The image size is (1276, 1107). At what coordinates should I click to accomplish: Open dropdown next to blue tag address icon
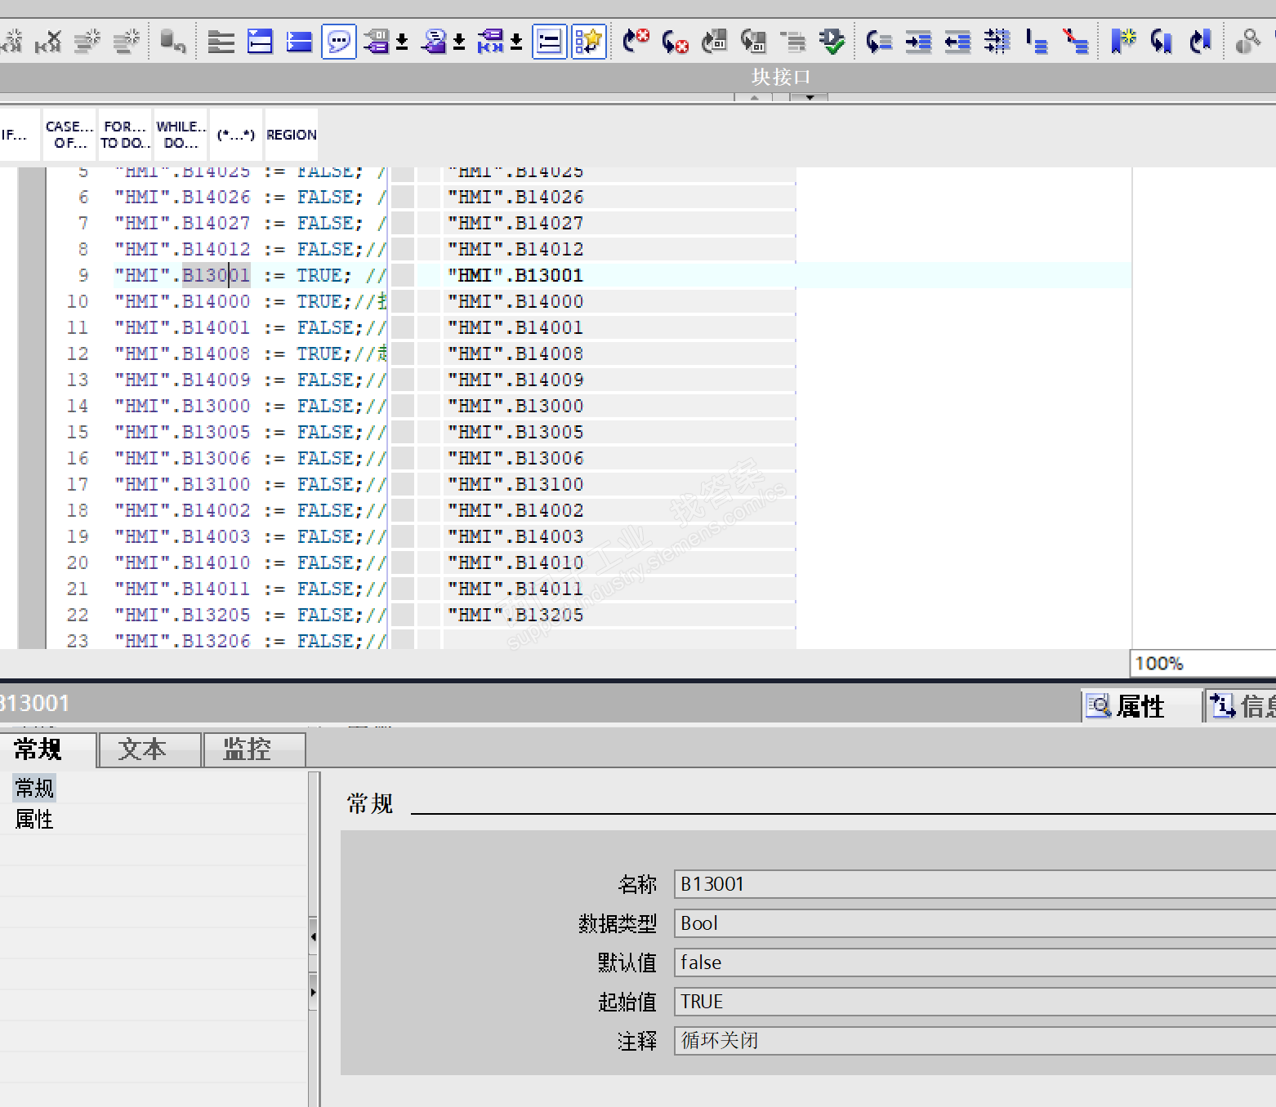(516, 42)
